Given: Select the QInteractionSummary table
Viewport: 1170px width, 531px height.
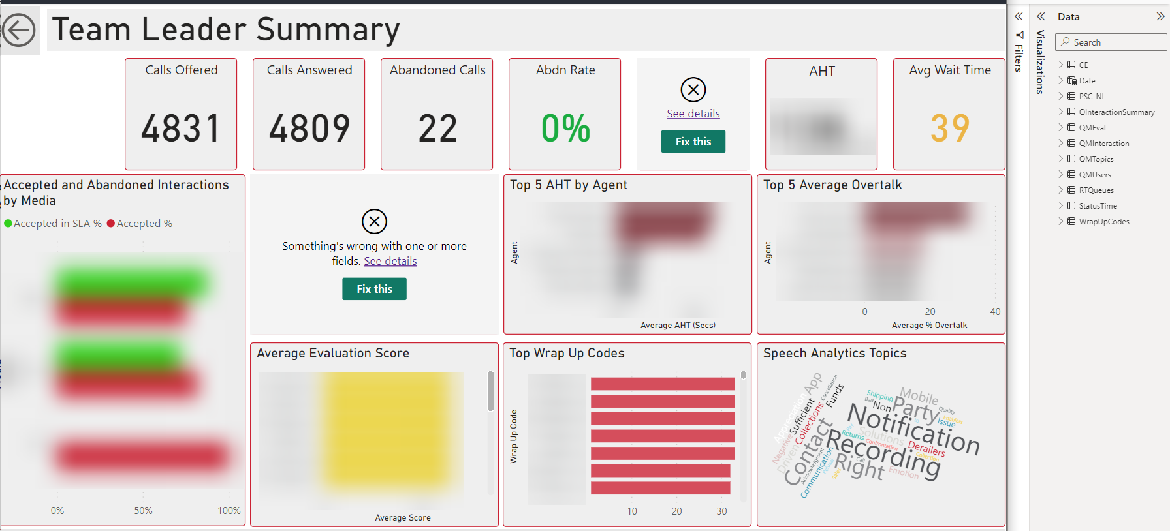Looking at the screenshot, I should coord(1116,112).
